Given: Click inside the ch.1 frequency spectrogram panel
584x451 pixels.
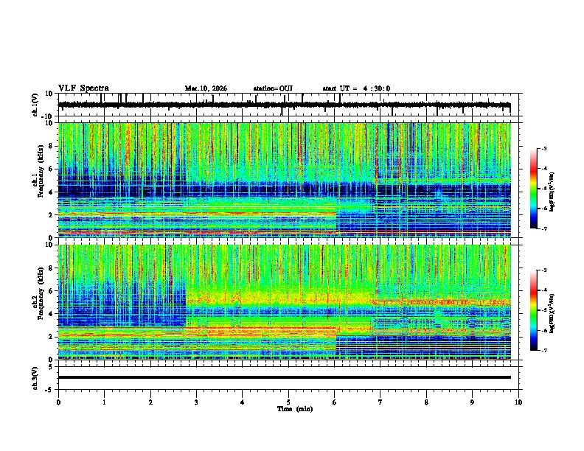Looking at the screenshot, I should 284,180.
